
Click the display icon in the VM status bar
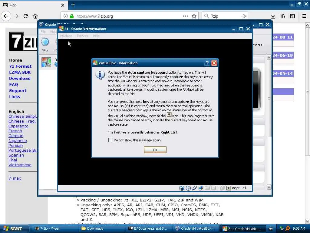click(x=213, y=188)
